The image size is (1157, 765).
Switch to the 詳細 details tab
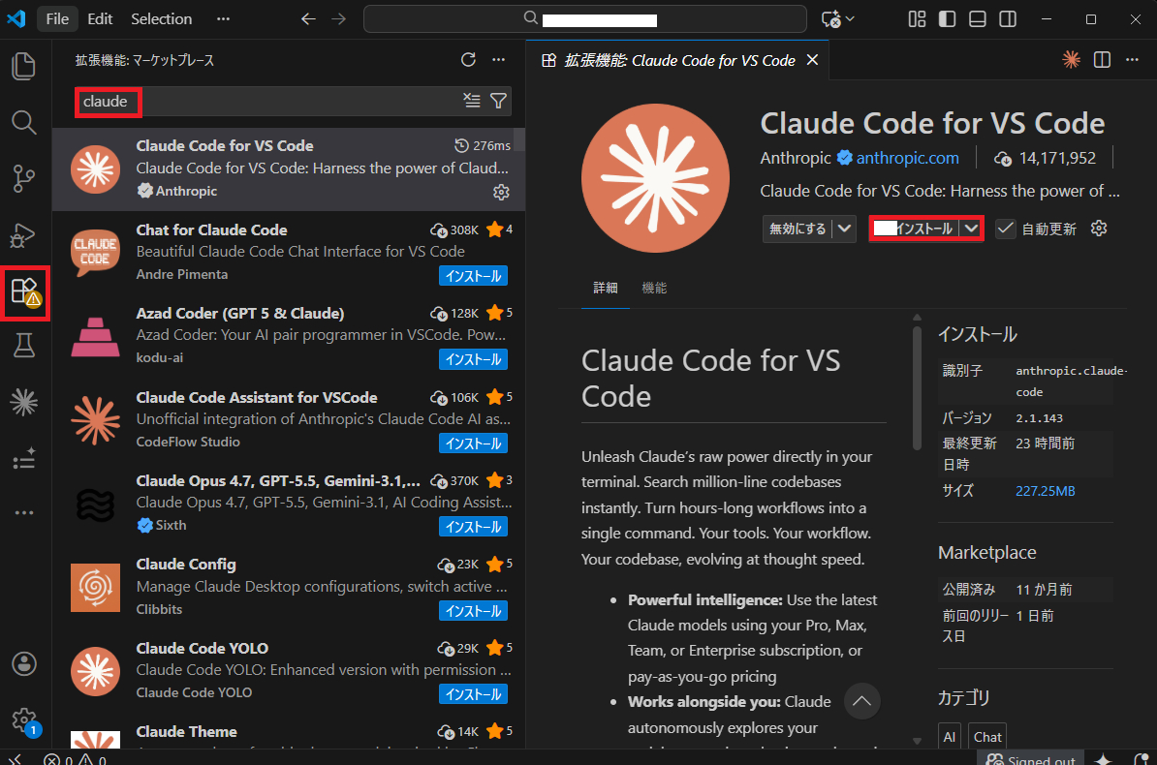click(x=605, y=288)
